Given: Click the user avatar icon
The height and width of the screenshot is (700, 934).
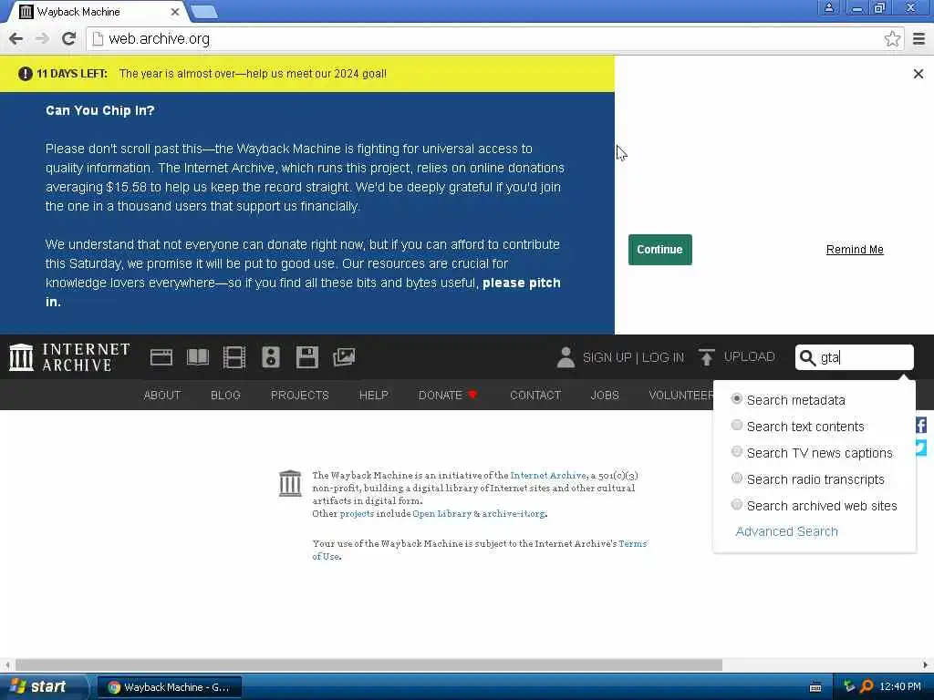Looking at the screenshot, I should point(566,357).
